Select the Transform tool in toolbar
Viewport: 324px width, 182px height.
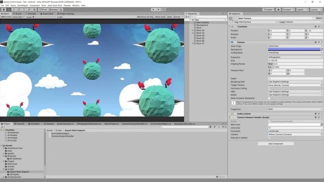pos(29,10)
